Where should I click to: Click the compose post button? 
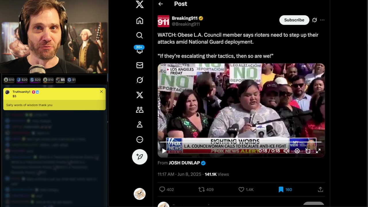pos(140,157)
